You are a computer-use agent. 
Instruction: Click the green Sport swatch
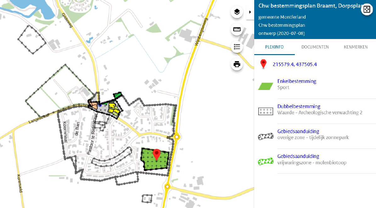coord(266,86)
